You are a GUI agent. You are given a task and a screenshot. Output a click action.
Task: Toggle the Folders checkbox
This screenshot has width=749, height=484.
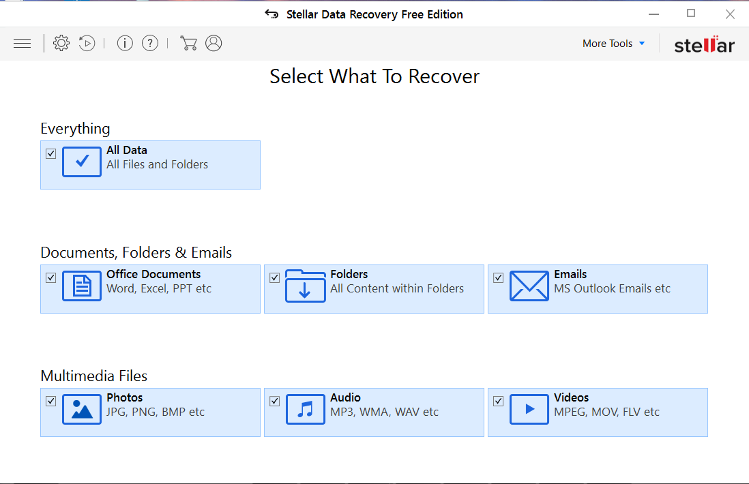pyautogui.click(x=275, y=278)
